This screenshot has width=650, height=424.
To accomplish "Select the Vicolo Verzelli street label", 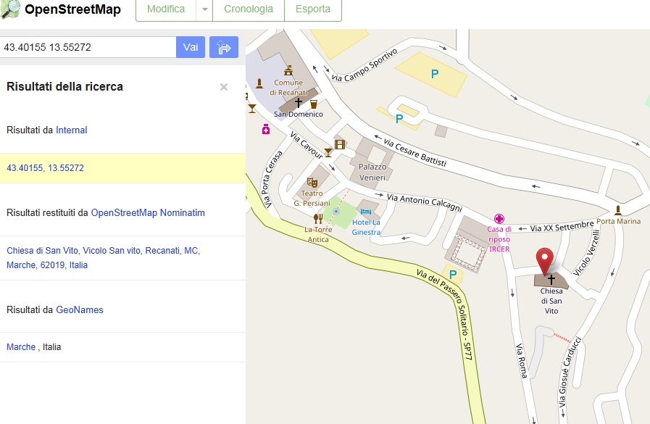I will [x=586, y=253].
